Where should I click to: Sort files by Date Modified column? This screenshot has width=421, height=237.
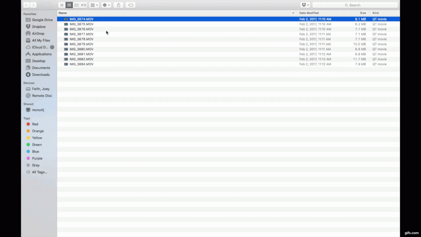(x=309, y=13)
